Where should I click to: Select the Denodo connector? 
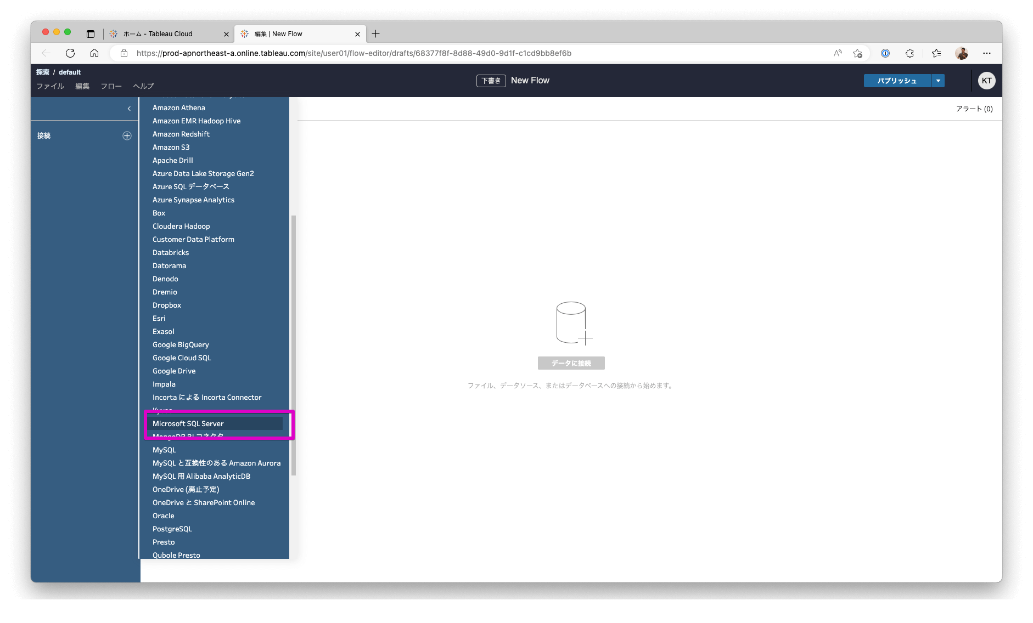pyautogui.click(x=215, y=279)
